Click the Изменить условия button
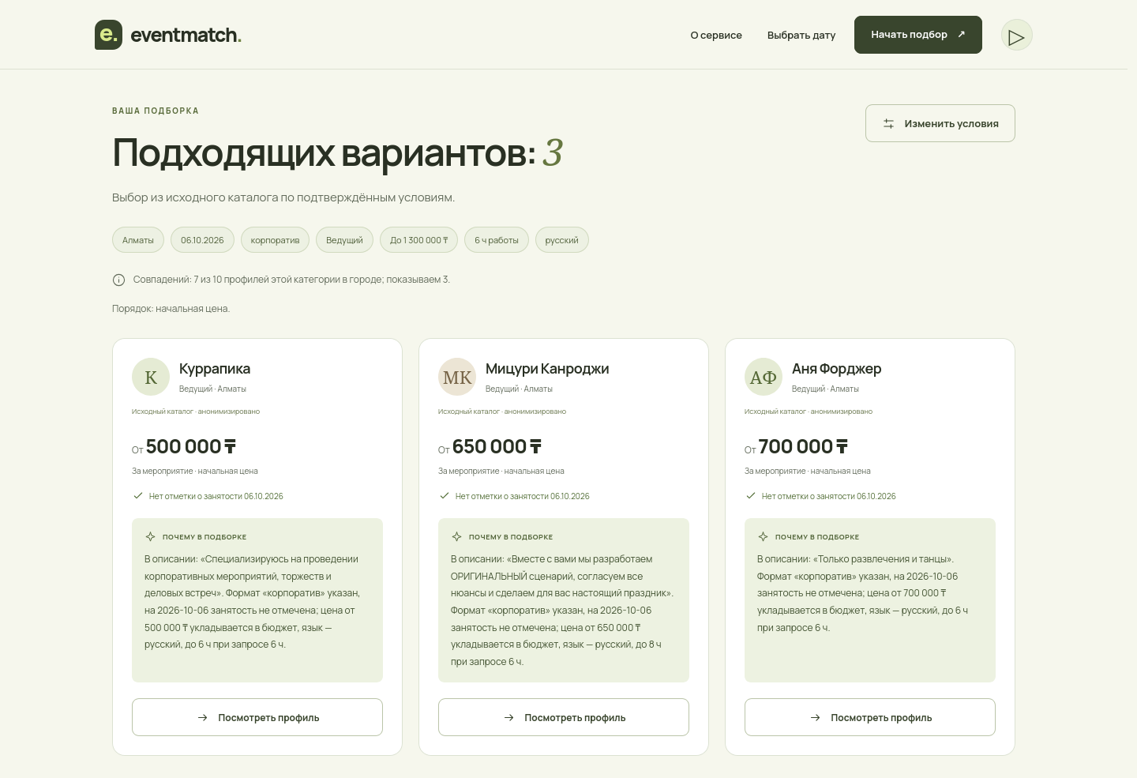The image size is (1137, 778). [940, 123]
